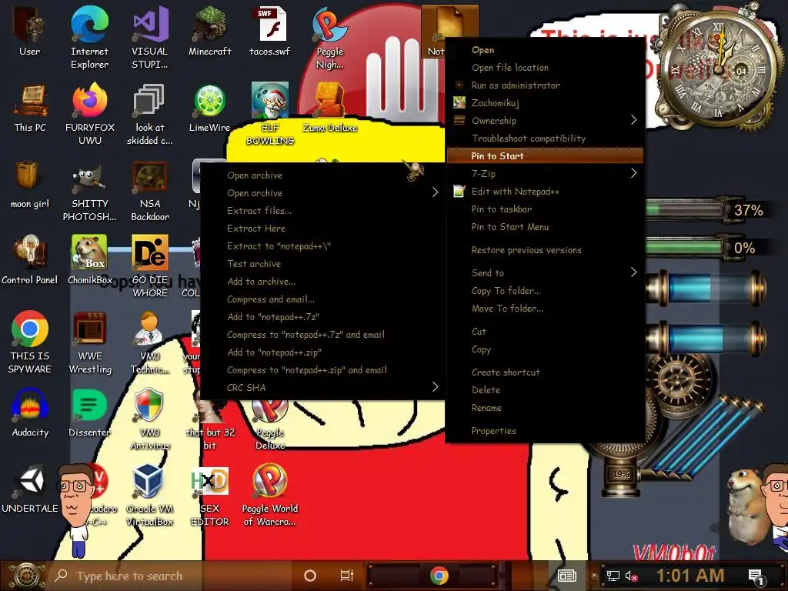Select the Control Panel desktop icon

[30, 260]
